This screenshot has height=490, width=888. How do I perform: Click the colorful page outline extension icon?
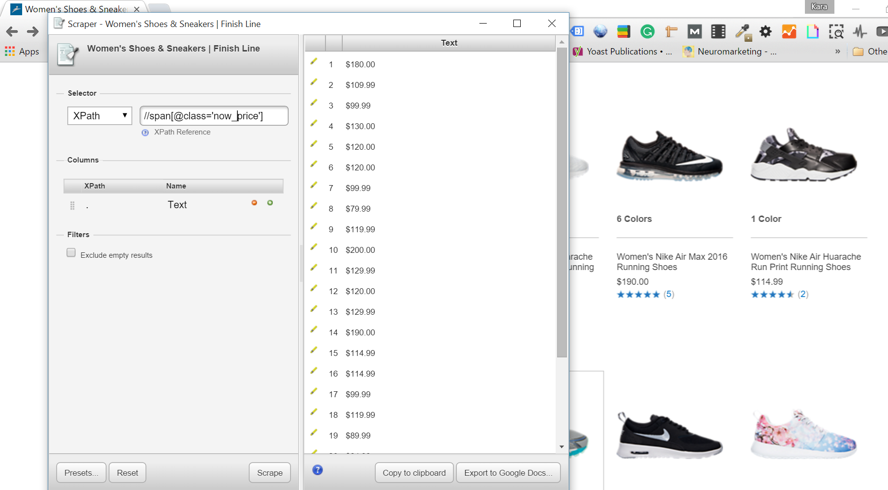click(x=812, y=31)
